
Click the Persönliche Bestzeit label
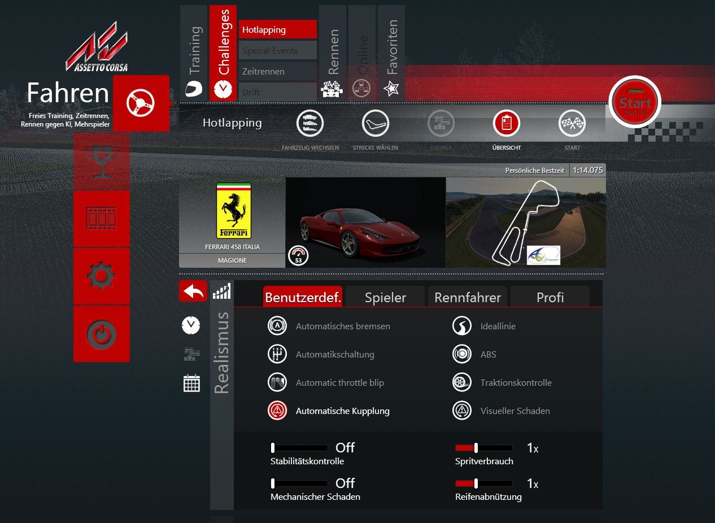534,171
